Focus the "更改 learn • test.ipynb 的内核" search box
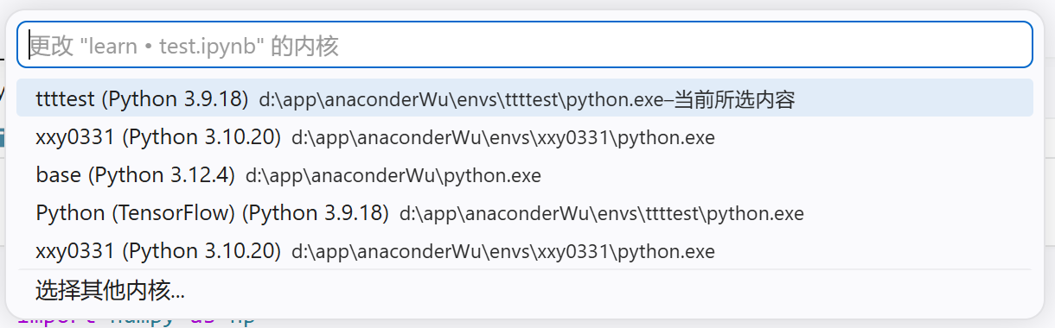 [x=525, y=45]
